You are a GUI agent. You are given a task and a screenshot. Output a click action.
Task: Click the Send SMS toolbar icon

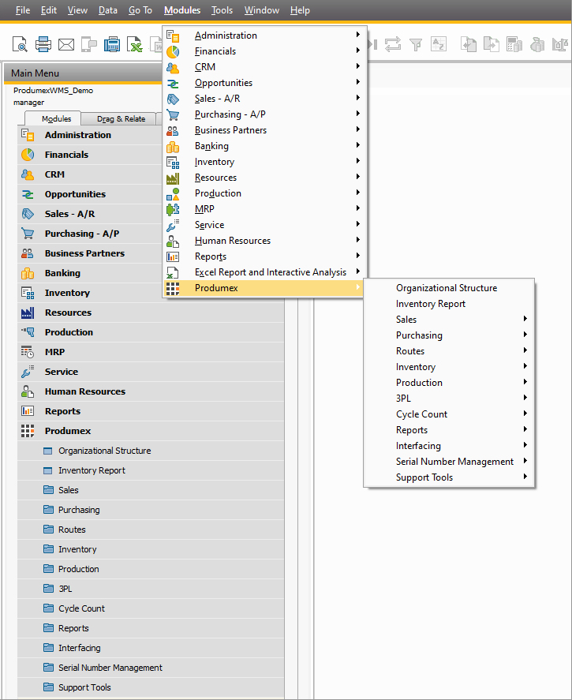[x=89, y=44]
